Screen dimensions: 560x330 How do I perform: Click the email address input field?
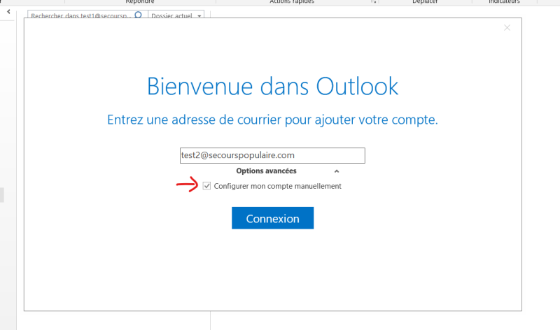[272, 155]
